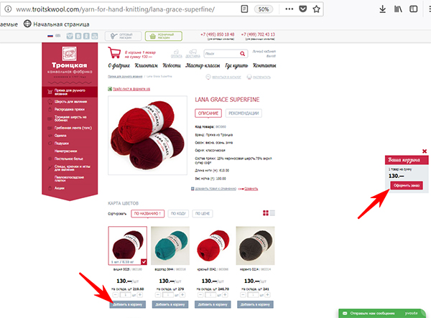431x318 pixels.
Task: Click the search magnifier icon
Action: 242,54
